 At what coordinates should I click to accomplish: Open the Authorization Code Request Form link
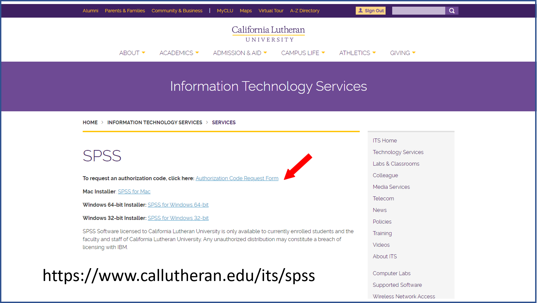point(237,178)
